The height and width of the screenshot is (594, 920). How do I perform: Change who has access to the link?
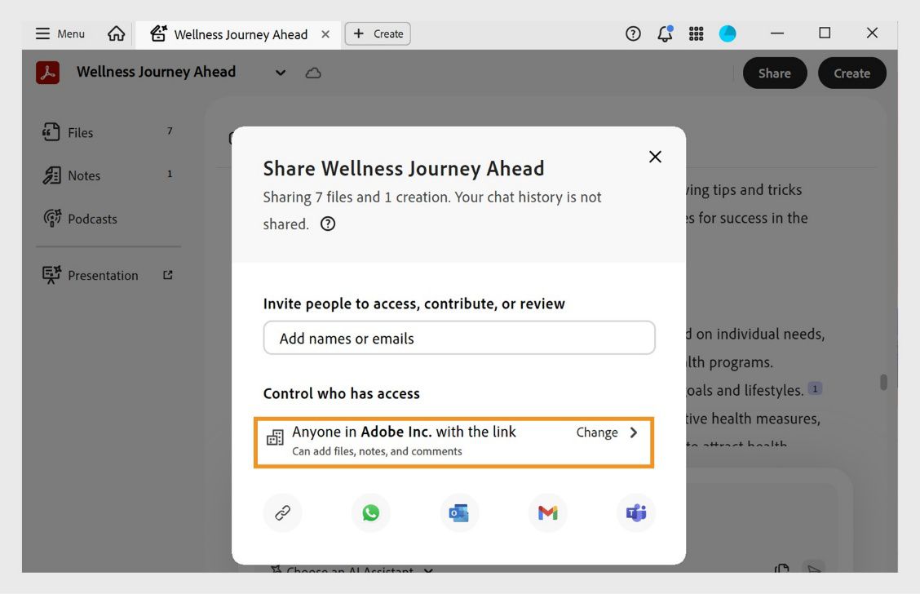(x=598, y=432)
